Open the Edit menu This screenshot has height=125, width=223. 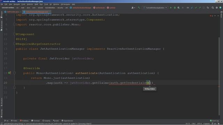pos(6,5)
